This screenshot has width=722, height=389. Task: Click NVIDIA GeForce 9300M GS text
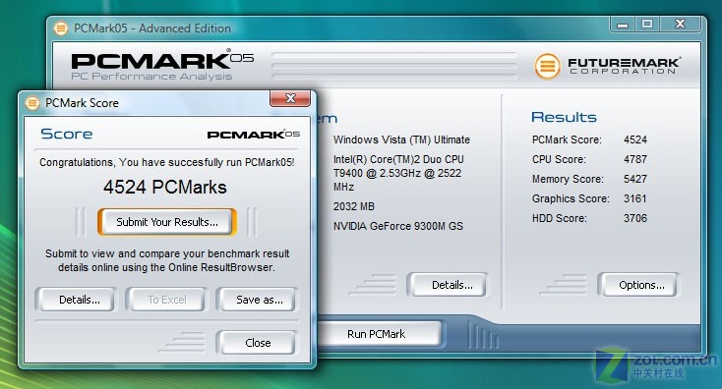397,226
